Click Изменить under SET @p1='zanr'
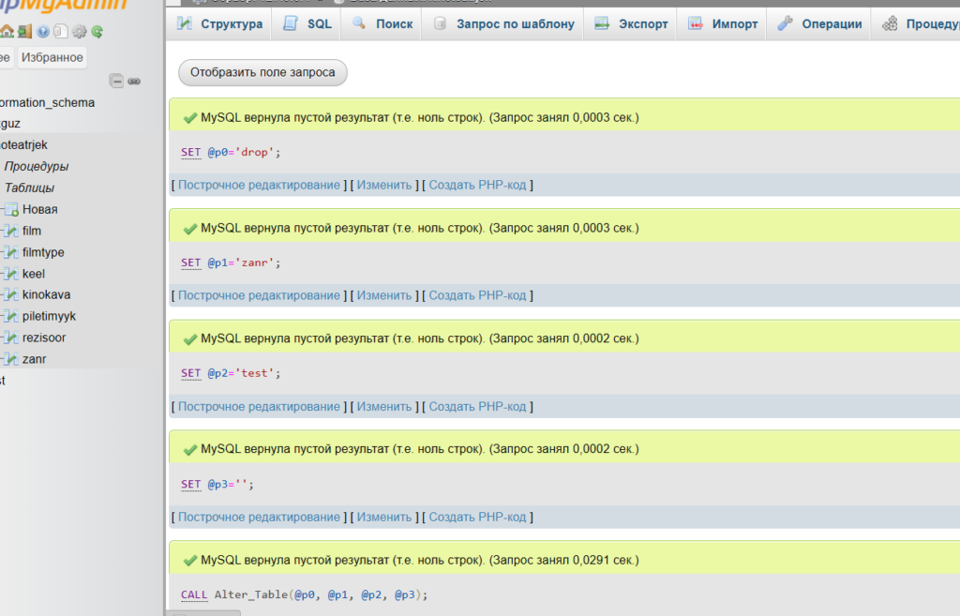This screenshot has height=616, width=960. [384, 295]
